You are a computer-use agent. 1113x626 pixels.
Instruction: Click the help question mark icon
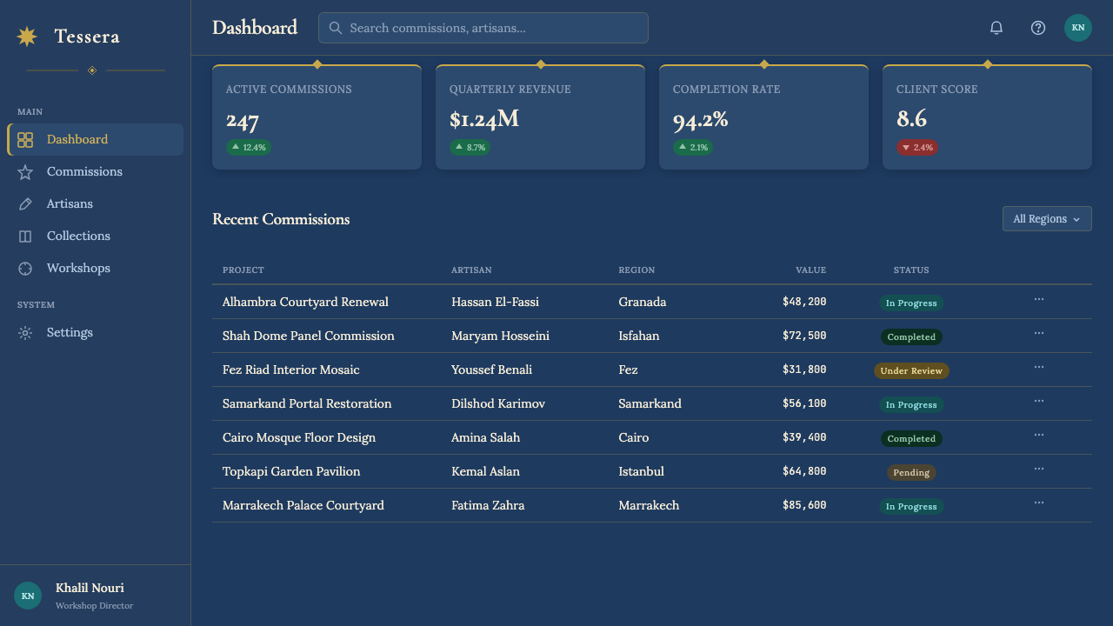[x=1038, y=28]
